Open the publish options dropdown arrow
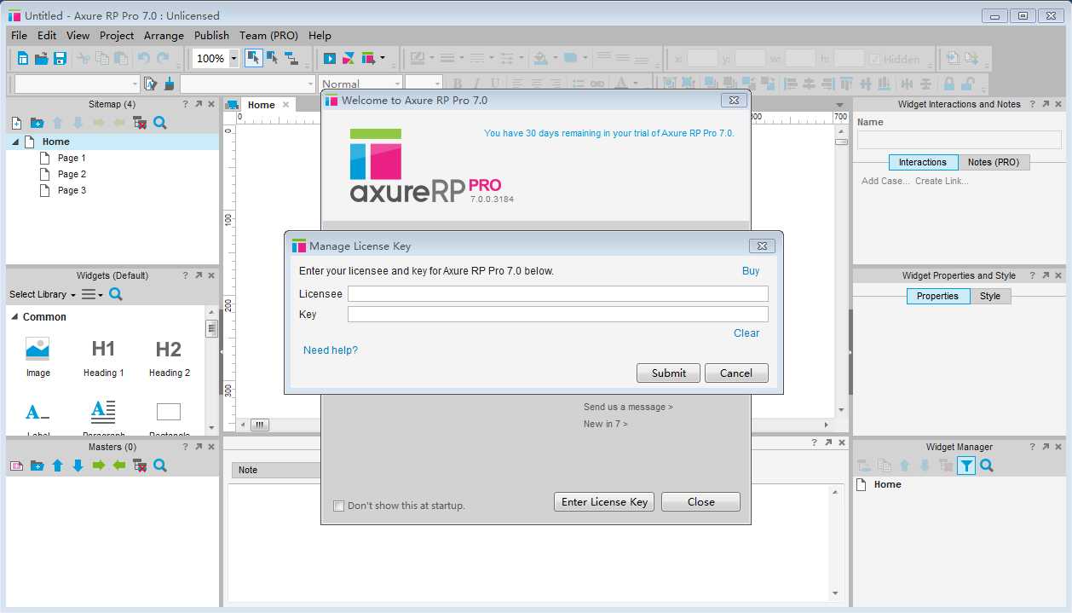The height and width of the screenshot is (613, 1072). coord(382,59)
